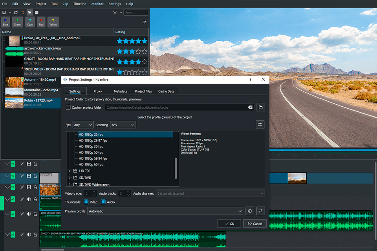Select Broke_For_Free_-_08_-_One_And.mp3 in the bin
This screenshot has height=251, width=377.
(52, 38)
